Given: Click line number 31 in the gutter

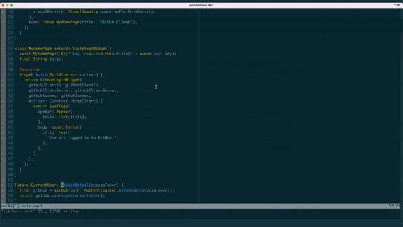Looking at the screenshot, I should click(x=10, y=74).
